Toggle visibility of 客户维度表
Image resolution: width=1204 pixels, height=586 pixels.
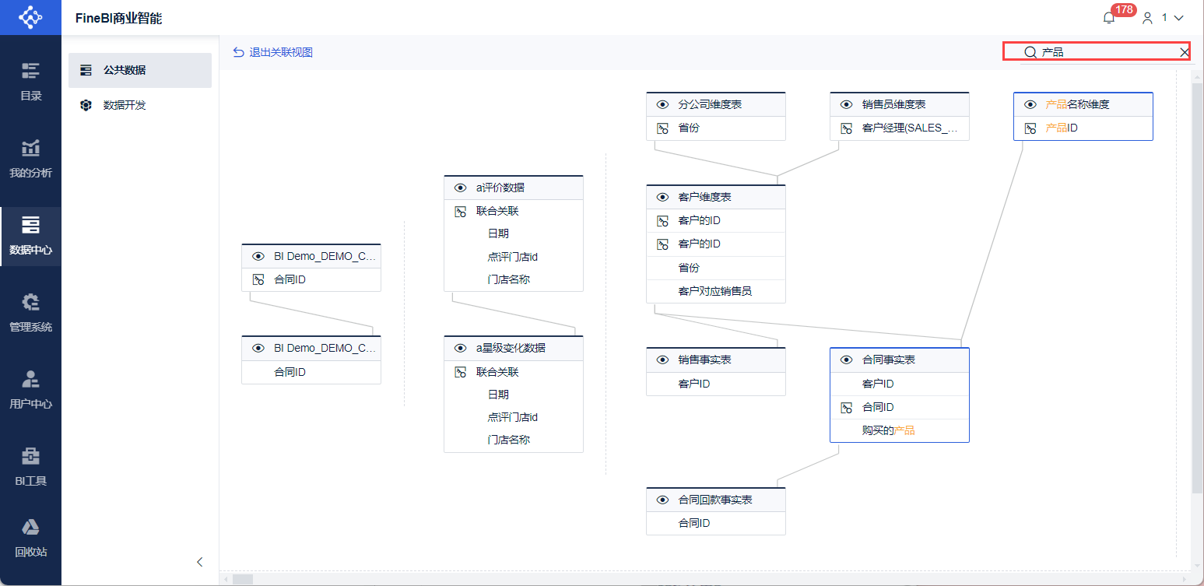663,197
